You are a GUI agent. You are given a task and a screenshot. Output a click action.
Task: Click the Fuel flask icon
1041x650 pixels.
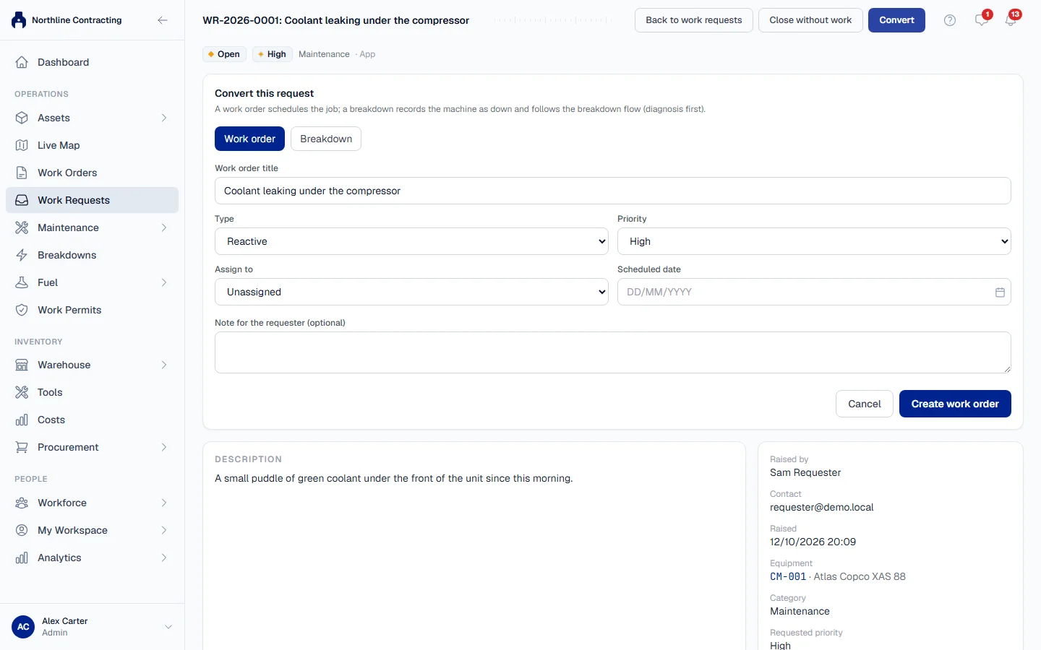[x=22, y=282]
